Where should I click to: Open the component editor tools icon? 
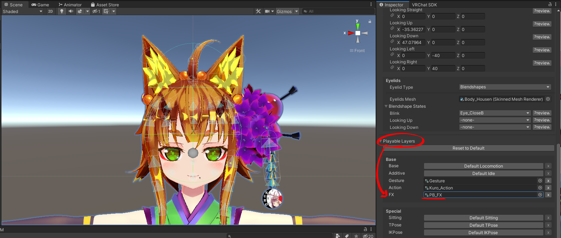pyautogui.click(x=258, y=11)
